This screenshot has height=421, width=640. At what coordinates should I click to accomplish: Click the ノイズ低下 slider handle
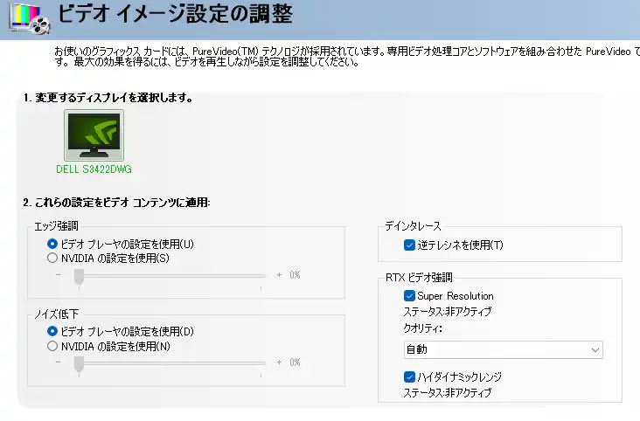(79, 362)
